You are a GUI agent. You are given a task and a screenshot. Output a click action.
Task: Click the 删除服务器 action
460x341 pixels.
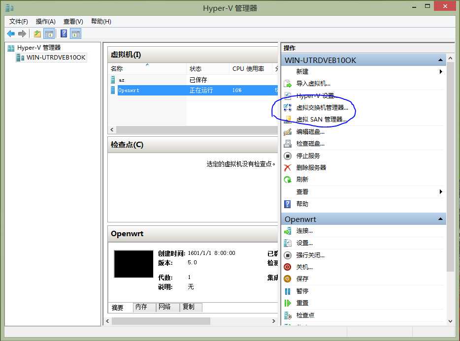(x=311, y=167)
